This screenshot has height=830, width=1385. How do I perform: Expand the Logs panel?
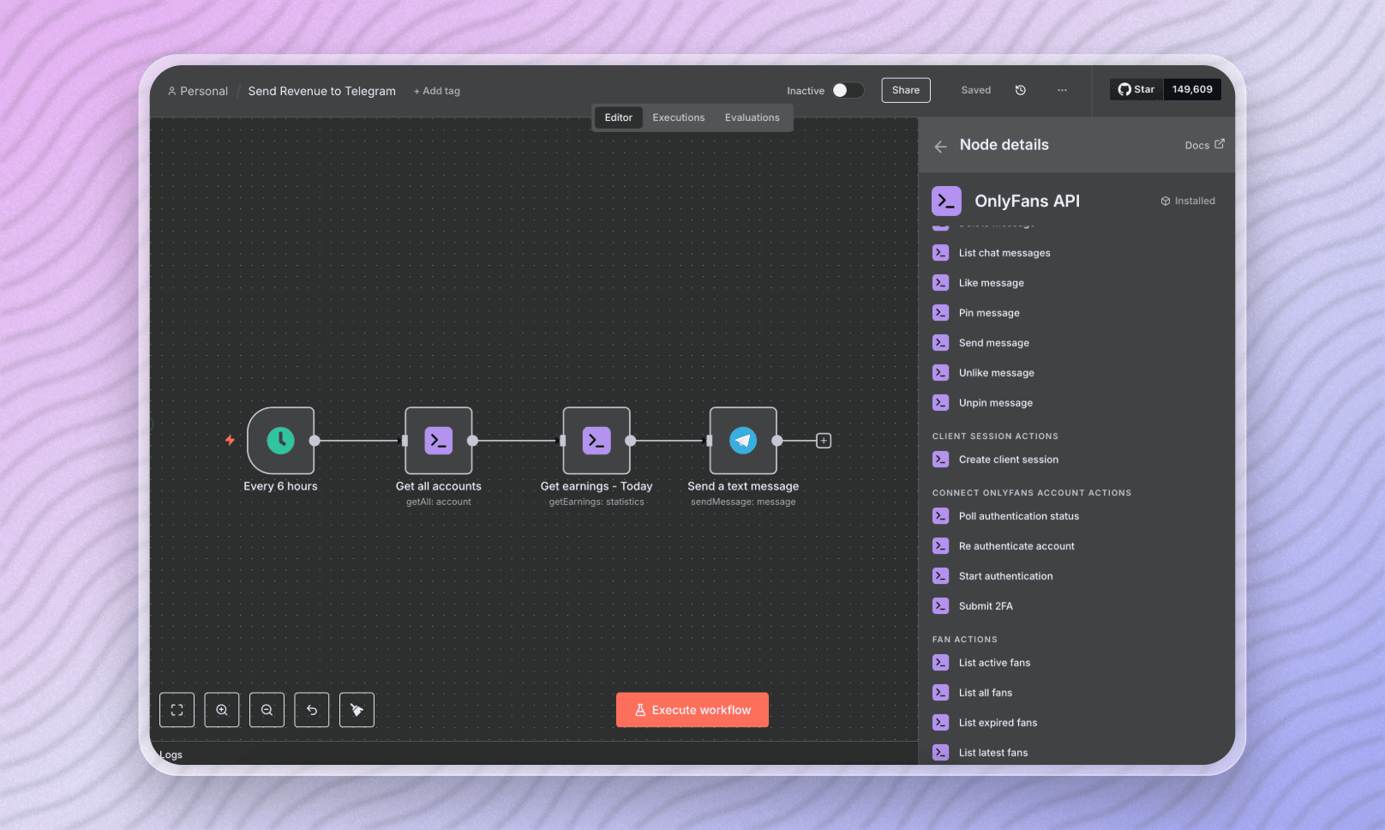171,755
